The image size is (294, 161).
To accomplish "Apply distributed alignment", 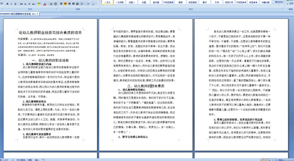I will click(x=77, y=4).
